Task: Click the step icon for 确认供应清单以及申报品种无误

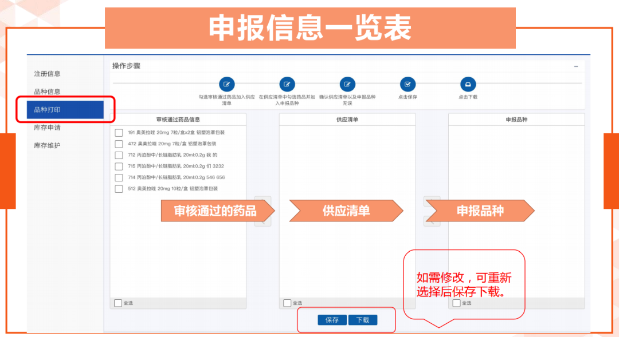Action: point(347,84)
